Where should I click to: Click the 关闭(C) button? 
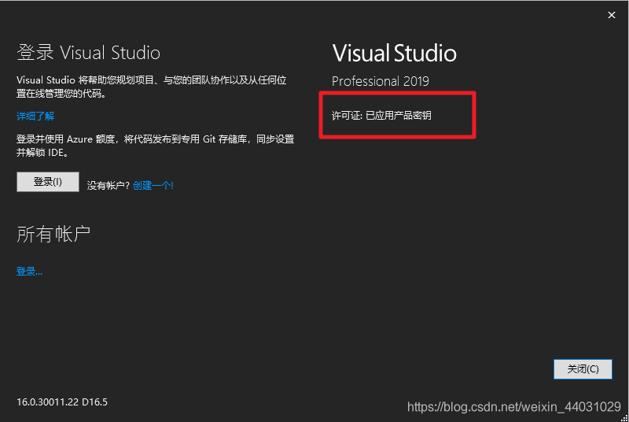coord(583,369)
